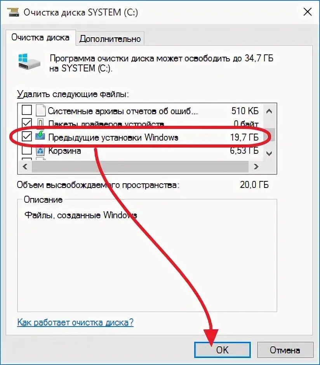Click horizontal scroll left arrow

[x=25, y=167]
